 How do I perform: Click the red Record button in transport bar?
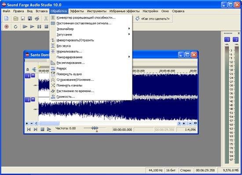(x=7, y=27)
